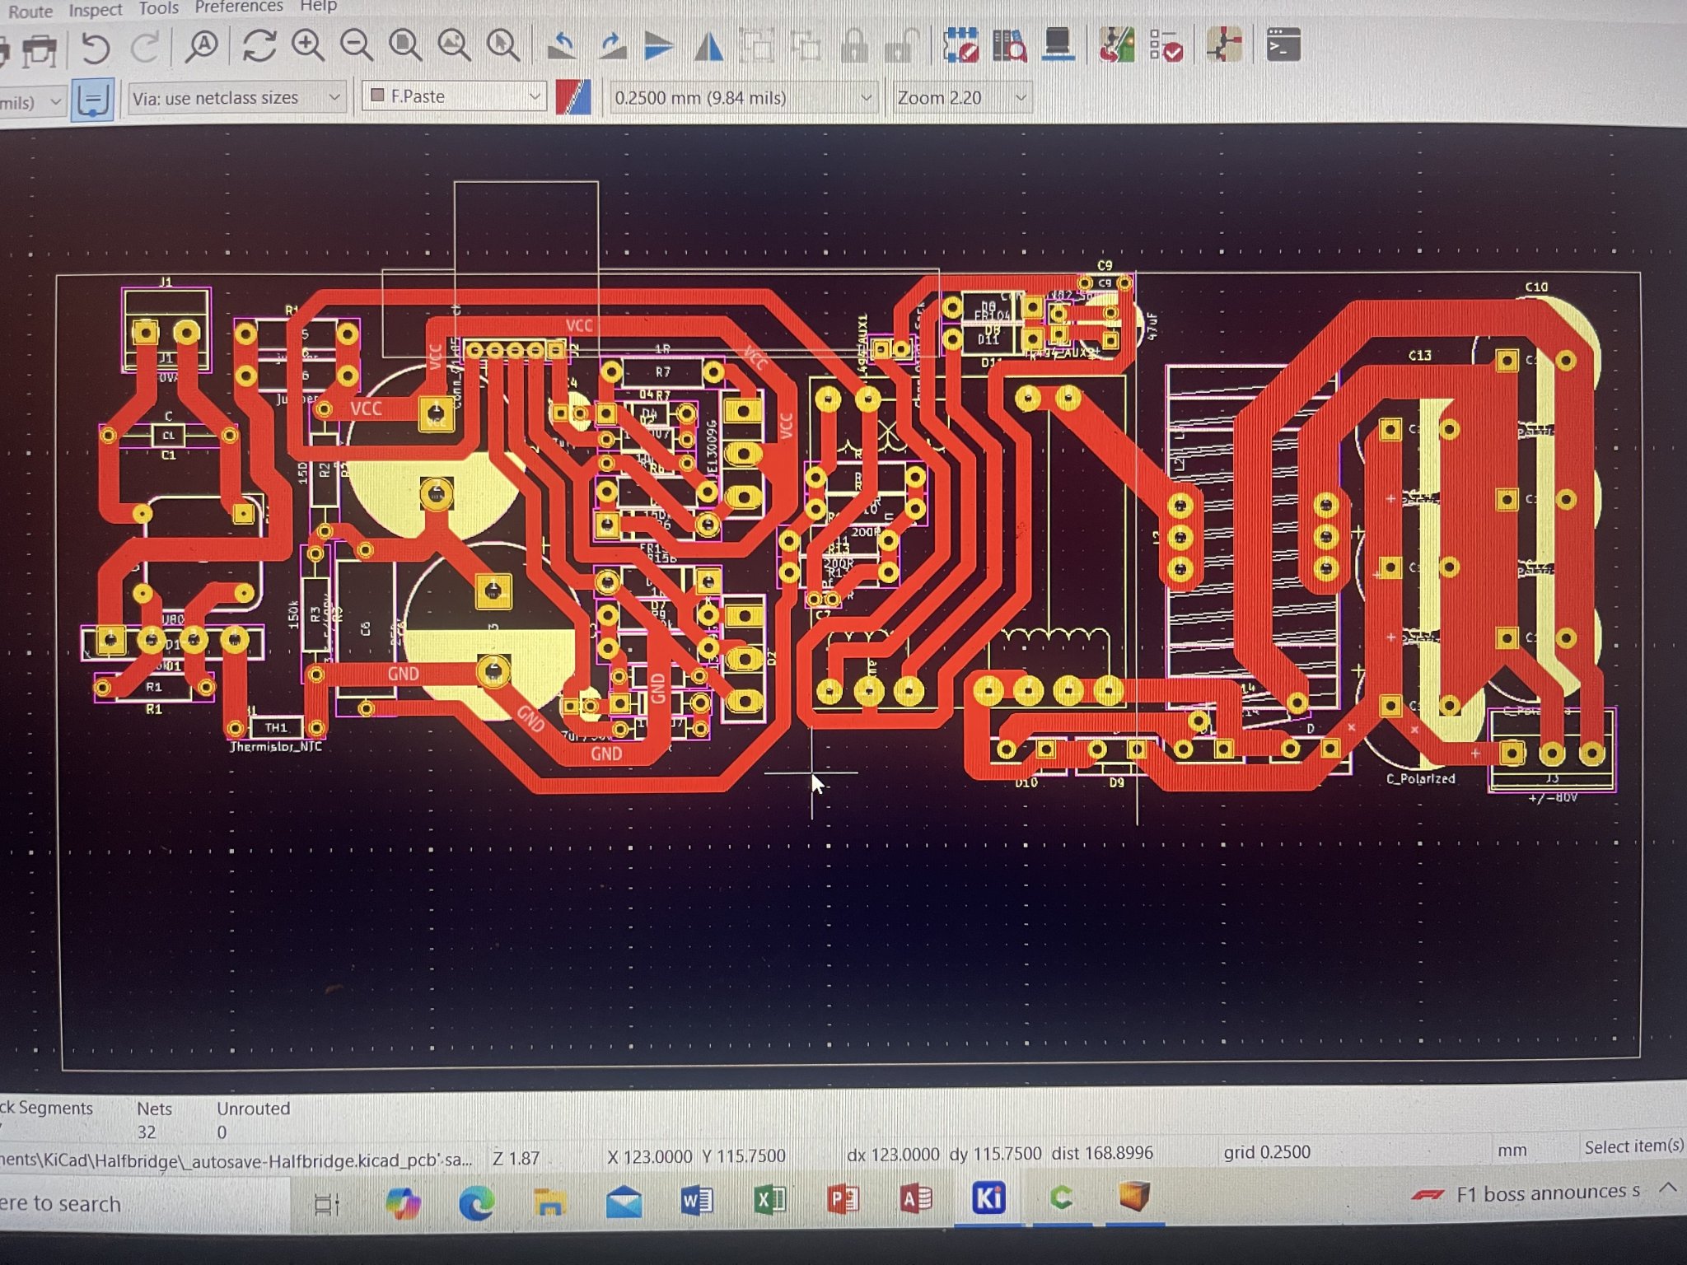Switch to KiCad taskbar icon
The width and height of the screenshot is (1687, 1265).
(x=988, y=1197)
